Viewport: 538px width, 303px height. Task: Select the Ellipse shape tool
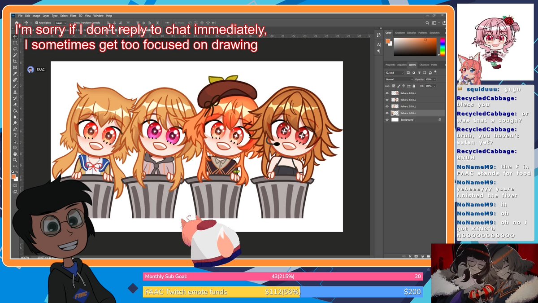(x=15, y=147)
